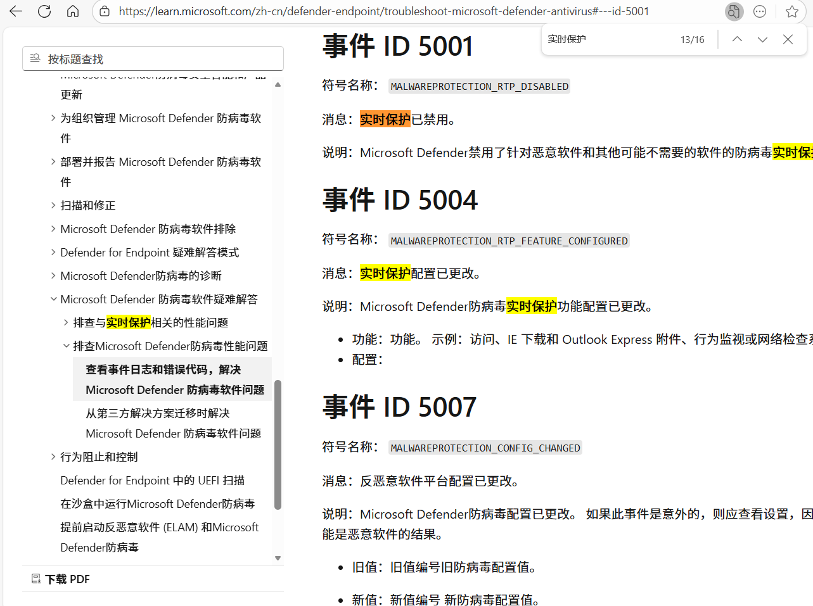Open 从第三方解决方案迁移时解决 tree item
The image size is (813, 606).
click(174, 423)
